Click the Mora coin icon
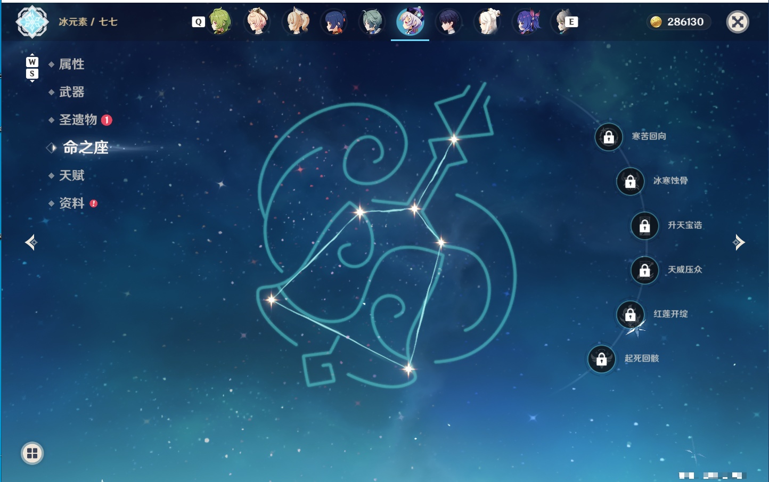This screenshot has width=769, height=482. tap(656, 22)
